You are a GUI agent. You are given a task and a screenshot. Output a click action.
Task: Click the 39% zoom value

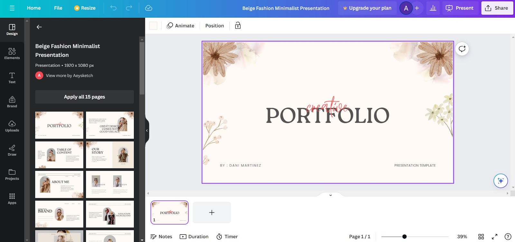click(462, 237)
